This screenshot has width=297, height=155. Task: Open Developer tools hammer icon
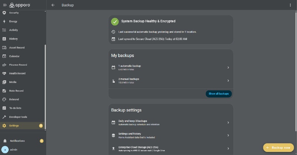coord(4,117)
